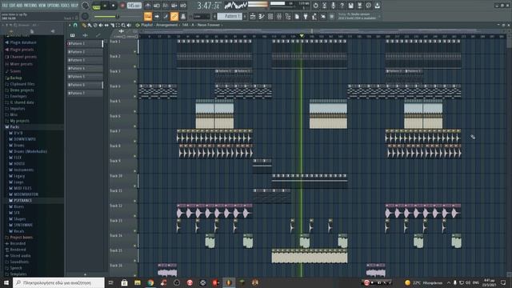Open the OPTIONS menu
The height and width of the screenshot is (288, 512).
54,6
